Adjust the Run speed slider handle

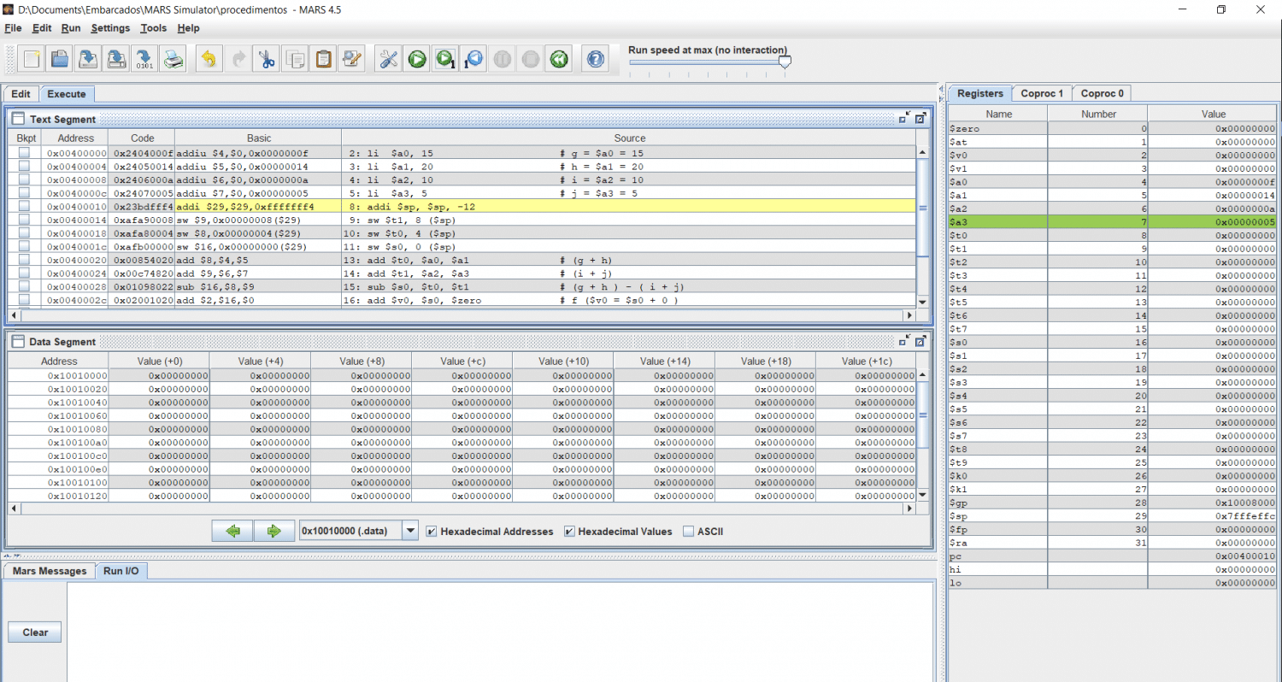(x=785, y=62)
